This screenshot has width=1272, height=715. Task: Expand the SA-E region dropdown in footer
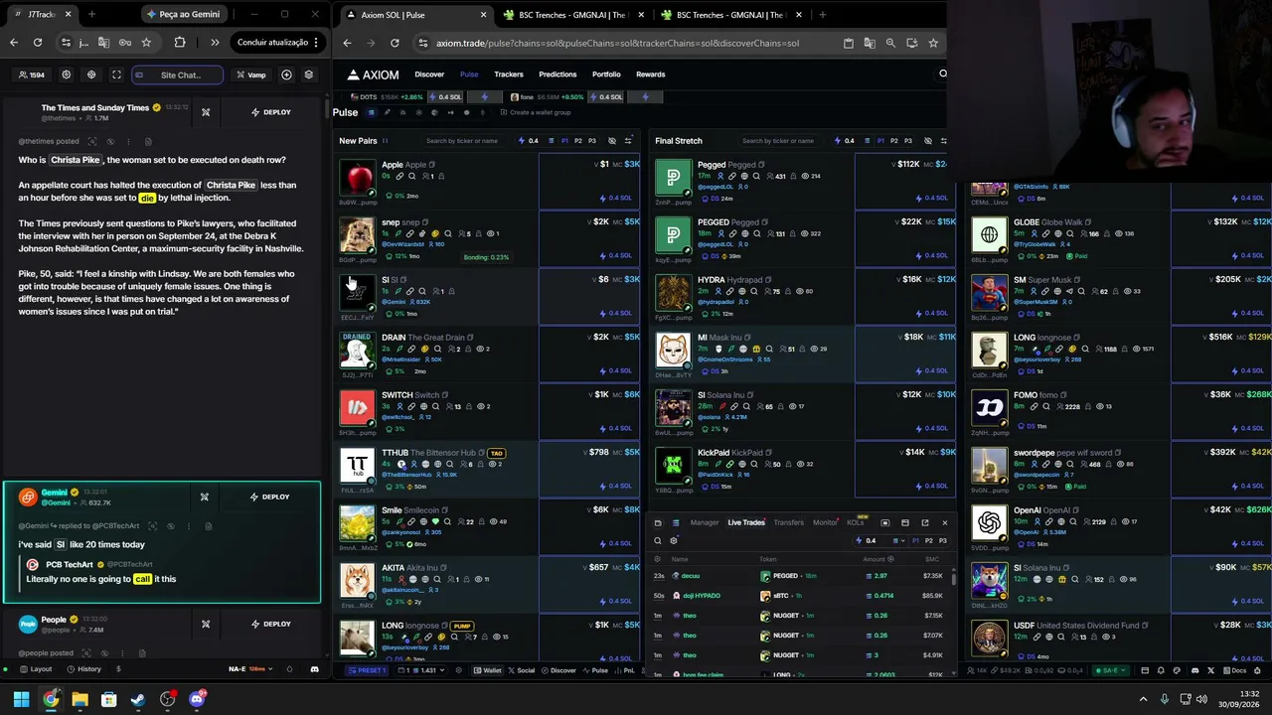[x=1113, y=670]
